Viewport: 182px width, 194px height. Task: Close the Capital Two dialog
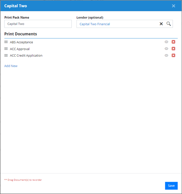(173, 6)
